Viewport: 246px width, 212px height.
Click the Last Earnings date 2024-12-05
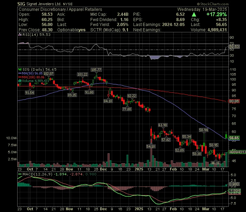173,25
